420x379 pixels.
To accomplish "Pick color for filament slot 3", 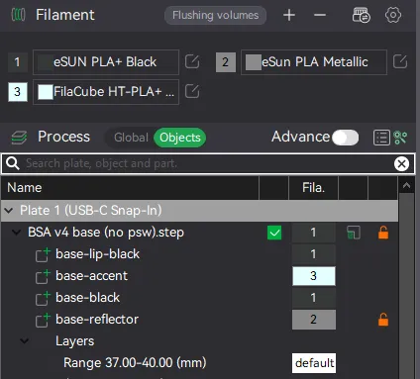I will (18, 92).
